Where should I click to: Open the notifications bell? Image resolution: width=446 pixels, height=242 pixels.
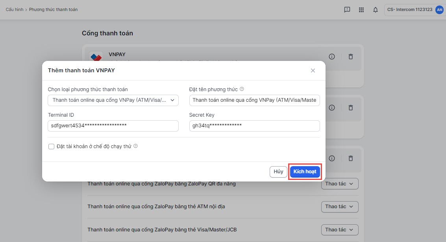click(x=376, y=10)
